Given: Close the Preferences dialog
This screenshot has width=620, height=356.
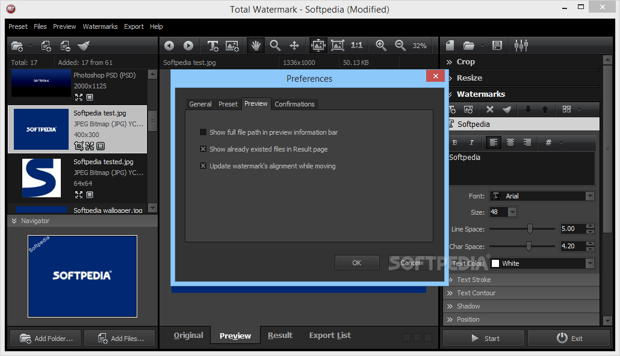Looking at the screenshot, I should 436,76.
